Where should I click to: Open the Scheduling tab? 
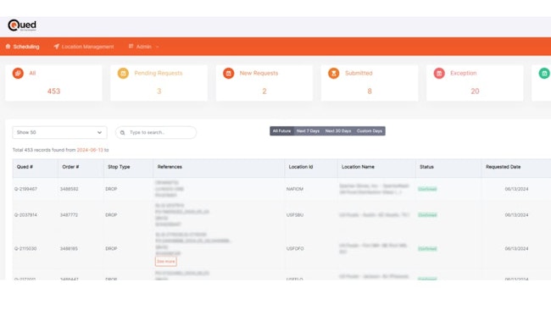(x=23, y=47)
